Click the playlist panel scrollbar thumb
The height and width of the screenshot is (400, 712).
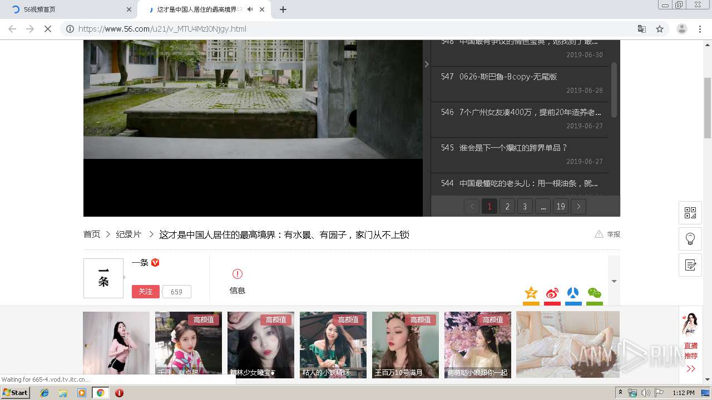pos(614,89)
